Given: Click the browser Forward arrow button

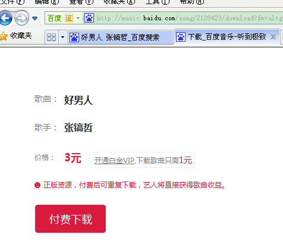Looking at the screenshot, I should pos(22,18).
